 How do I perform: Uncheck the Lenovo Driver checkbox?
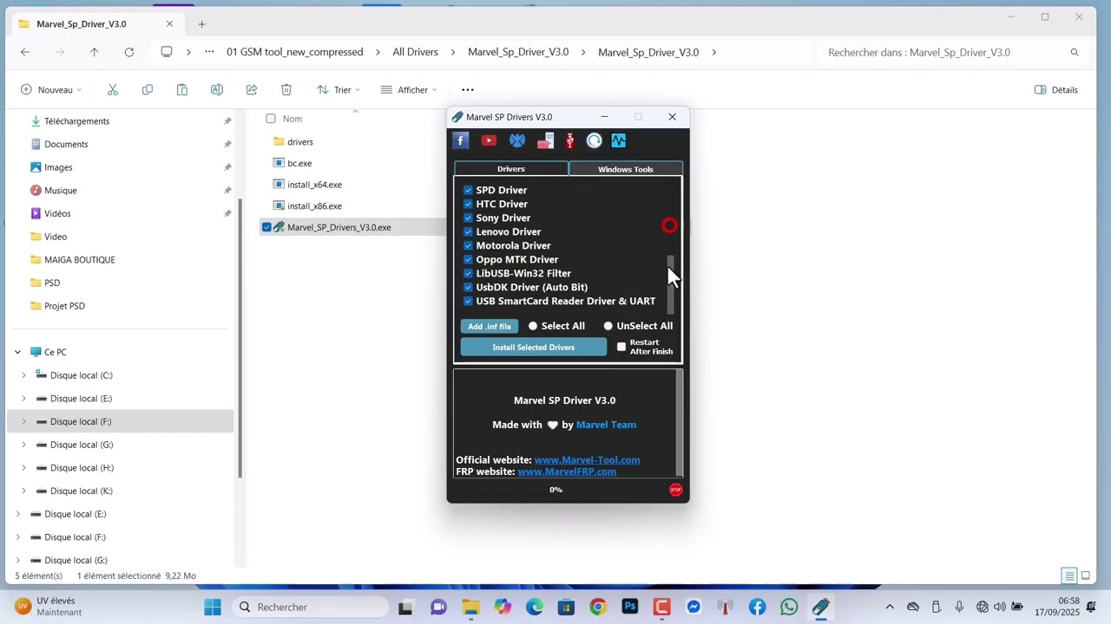coord(468,231)
